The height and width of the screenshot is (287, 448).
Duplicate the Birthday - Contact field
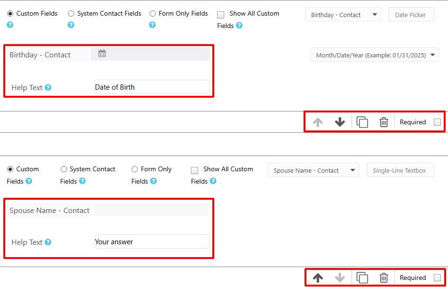(362, 122)
